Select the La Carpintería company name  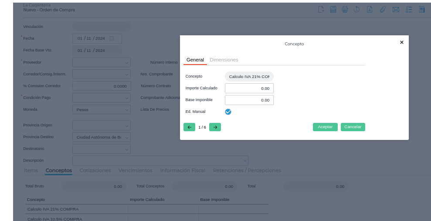(37, 5)
